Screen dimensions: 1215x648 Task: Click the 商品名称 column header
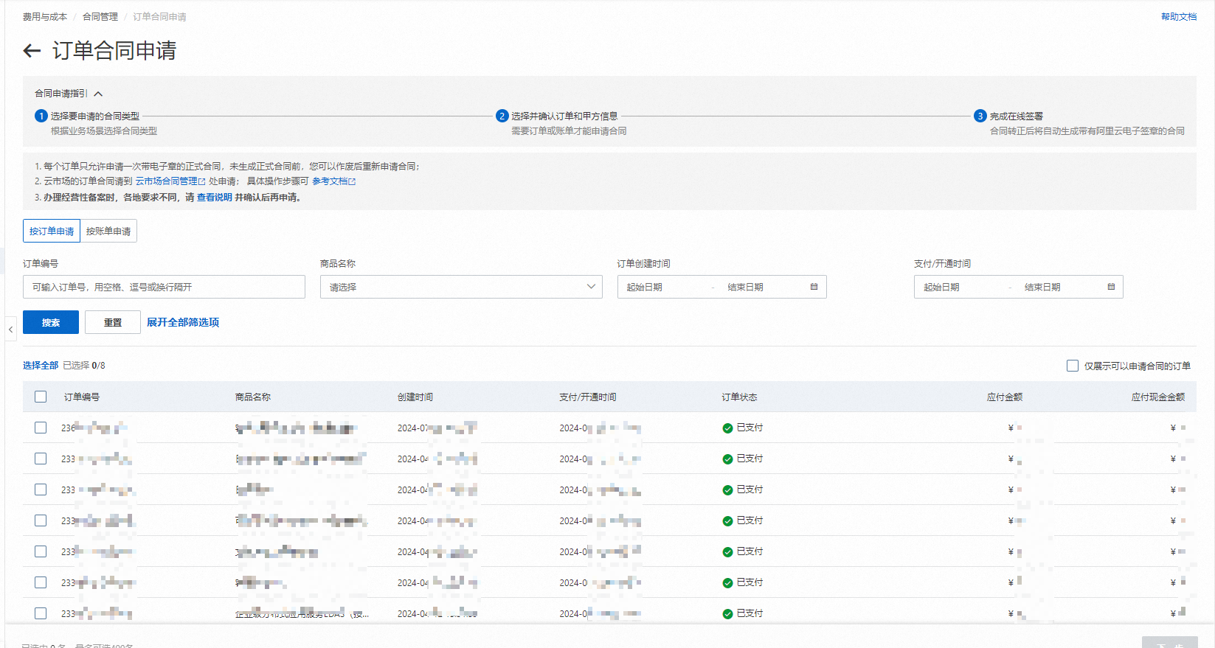point(253,397)
